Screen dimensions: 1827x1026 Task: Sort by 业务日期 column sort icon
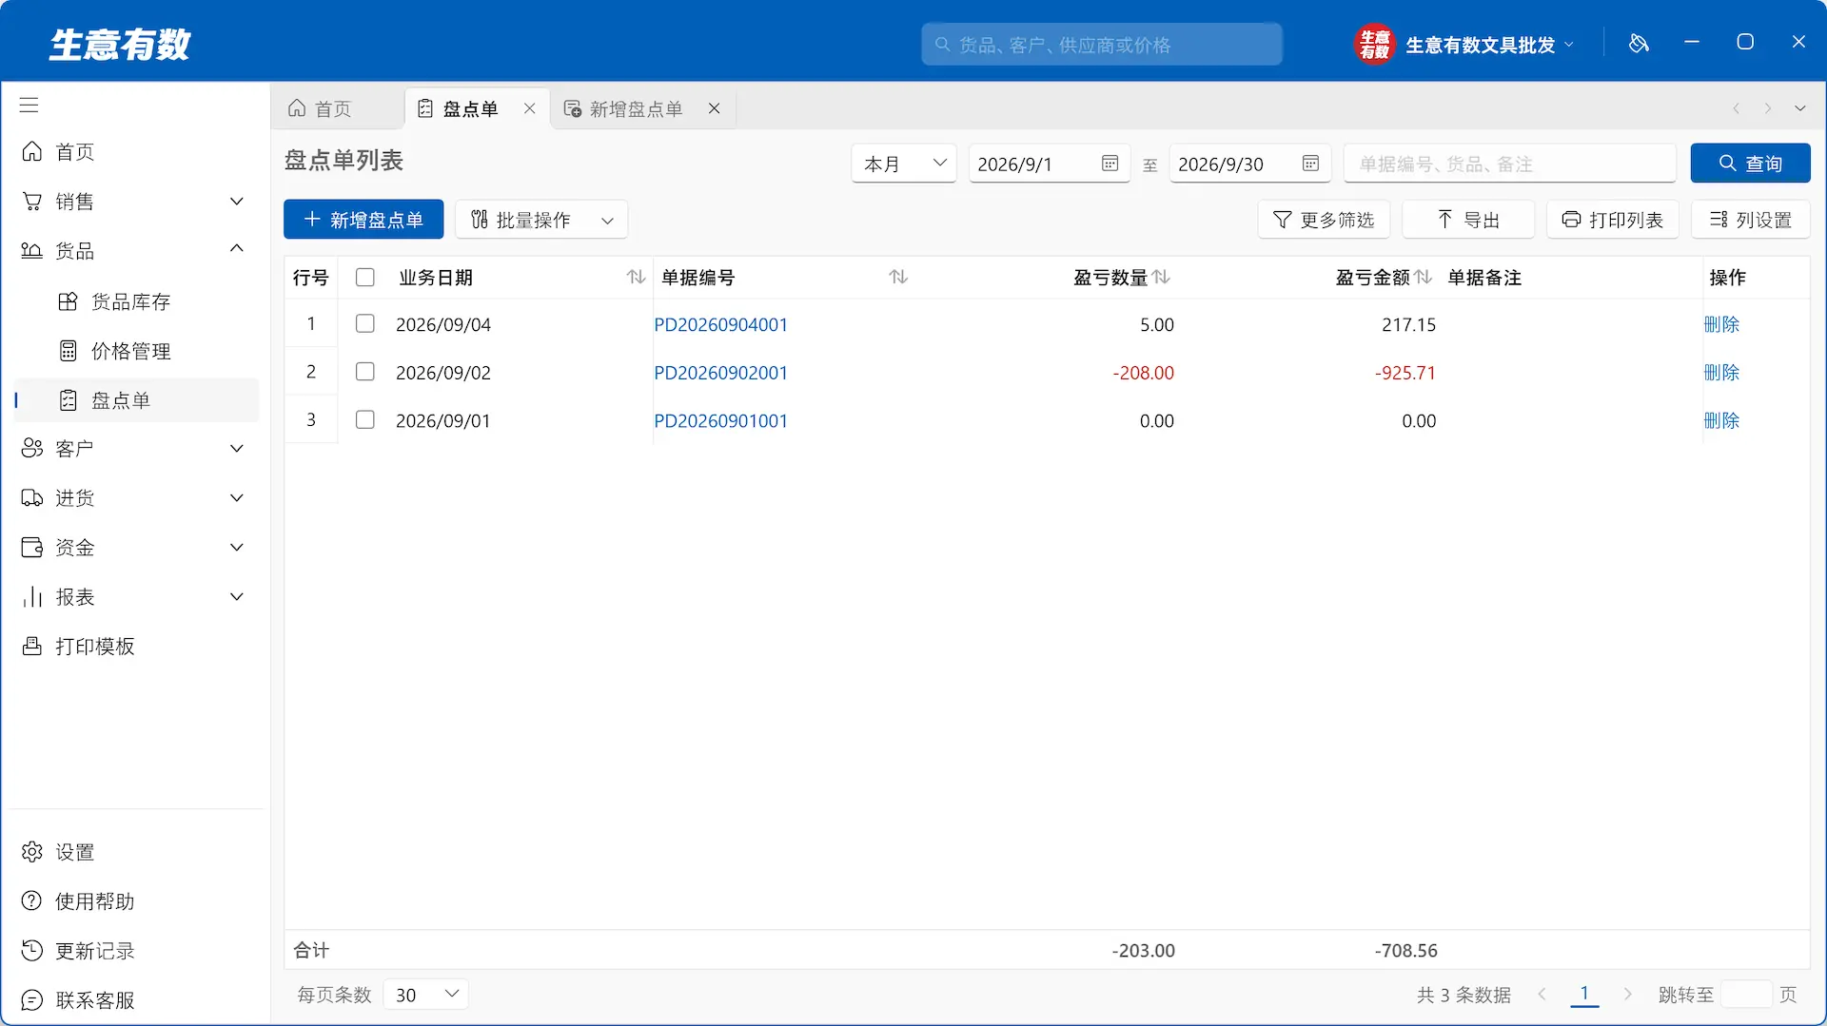click(x=636, y=277)
